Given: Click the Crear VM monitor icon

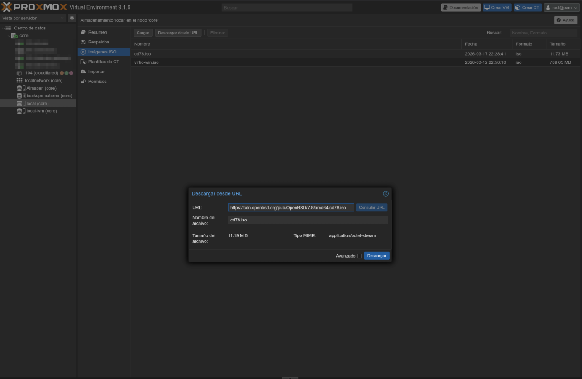Looking at the screenshot, I should pyautogui.click(x=488, y=7).
